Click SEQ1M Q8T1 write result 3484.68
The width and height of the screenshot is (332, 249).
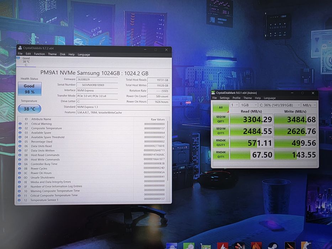pyautogui.click(x=296, y=119)
